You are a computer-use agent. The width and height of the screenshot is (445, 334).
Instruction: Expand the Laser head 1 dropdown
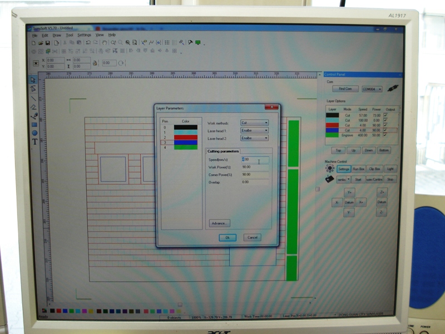(255, 130)
